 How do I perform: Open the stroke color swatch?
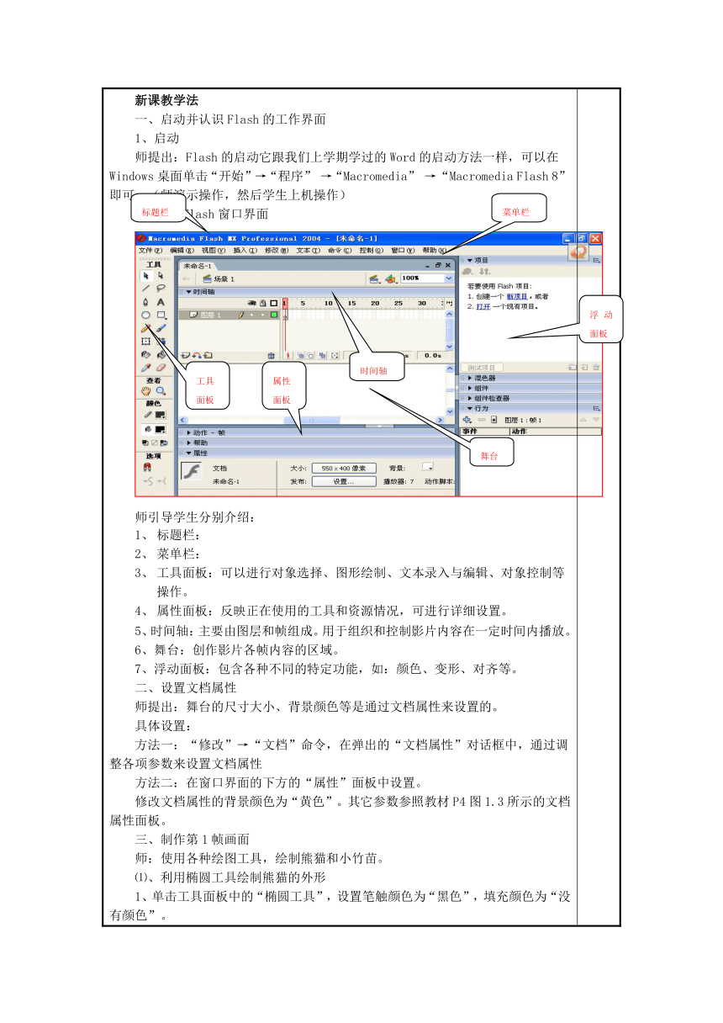(161, 415)
